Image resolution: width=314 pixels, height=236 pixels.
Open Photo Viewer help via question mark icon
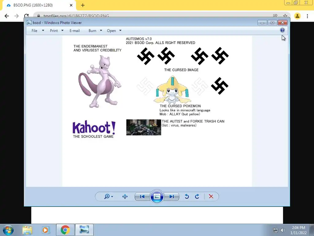[282, 30]
